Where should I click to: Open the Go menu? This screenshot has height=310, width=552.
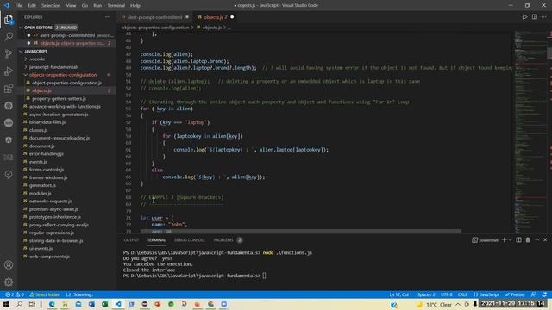pos(85,6)
